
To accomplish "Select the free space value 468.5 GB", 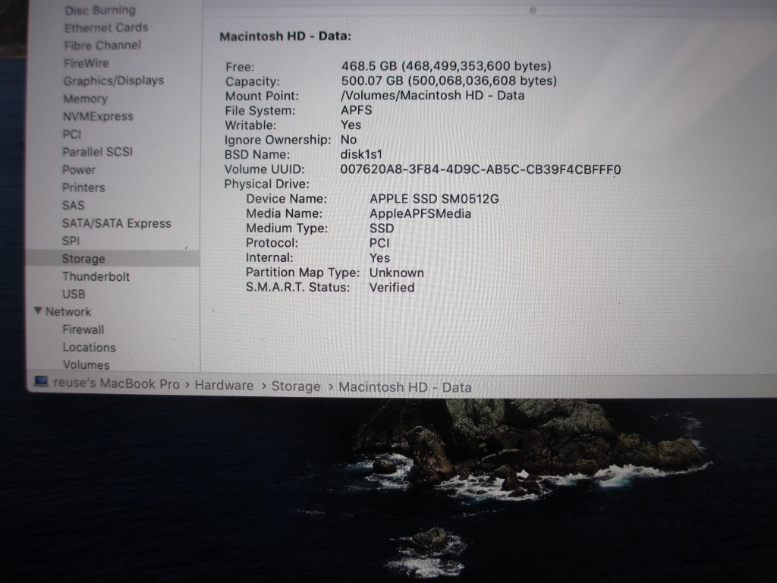I will coord(446,66).
